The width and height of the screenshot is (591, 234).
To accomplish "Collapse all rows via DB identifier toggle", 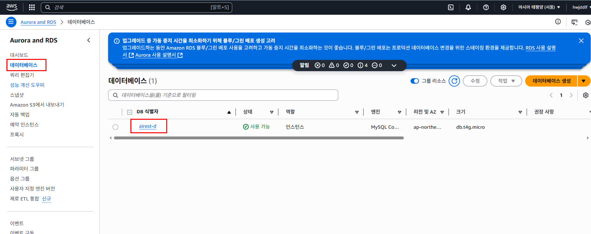I will click(x=130, y=112).
